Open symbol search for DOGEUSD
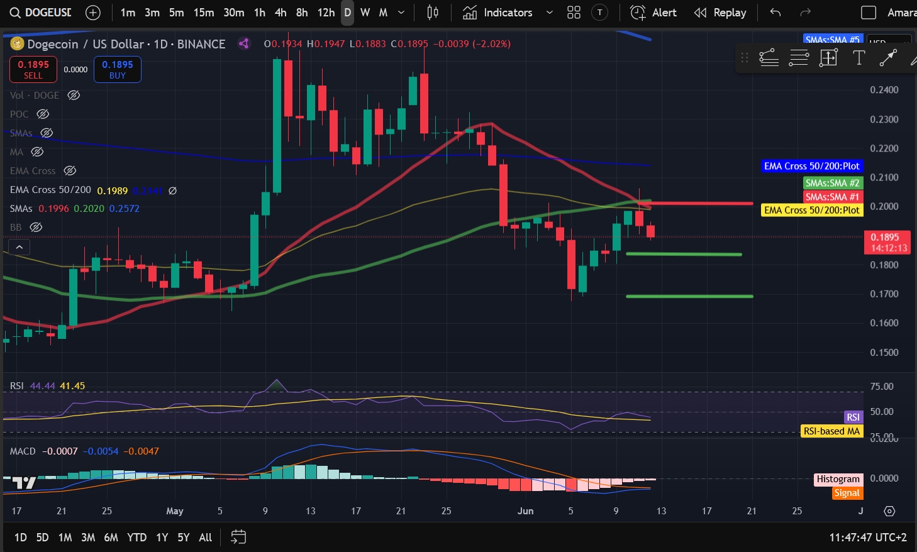Viewport: 917px width, 552px height. (x=40, y=13)
